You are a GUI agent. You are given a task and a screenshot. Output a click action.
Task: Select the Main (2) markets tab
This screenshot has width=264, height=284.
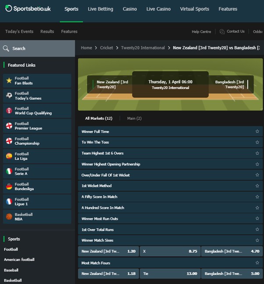click(x=134, y=118)
